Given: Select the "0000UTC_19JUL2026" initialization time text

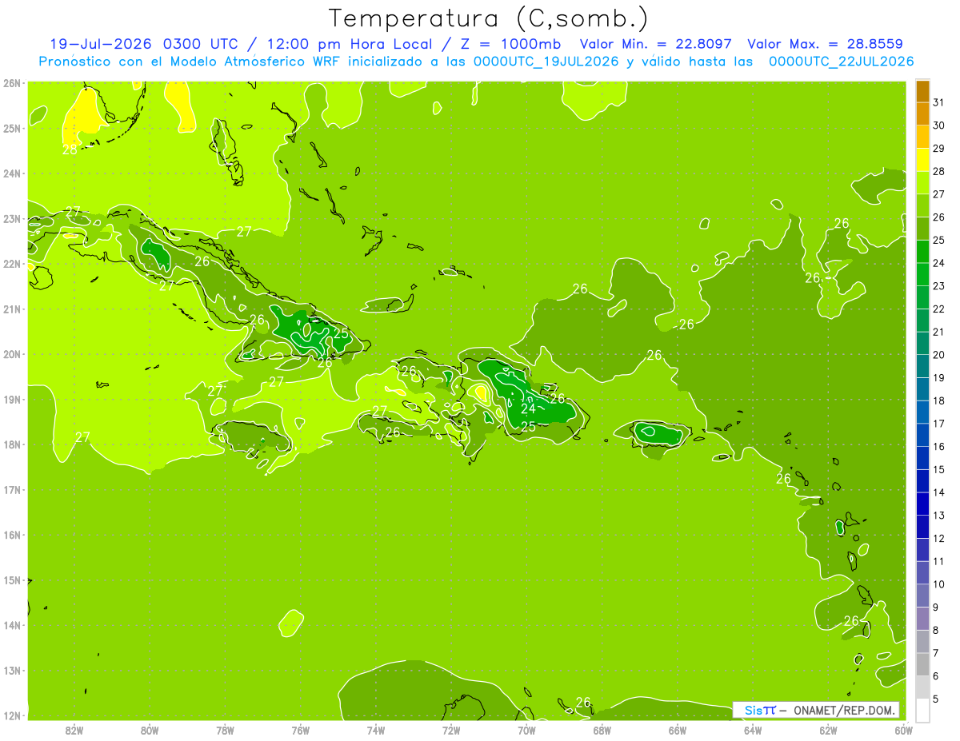Looking at the screenshot, I should [x=546, y=62].
